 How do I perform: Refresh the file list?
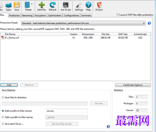coord(53,7)
